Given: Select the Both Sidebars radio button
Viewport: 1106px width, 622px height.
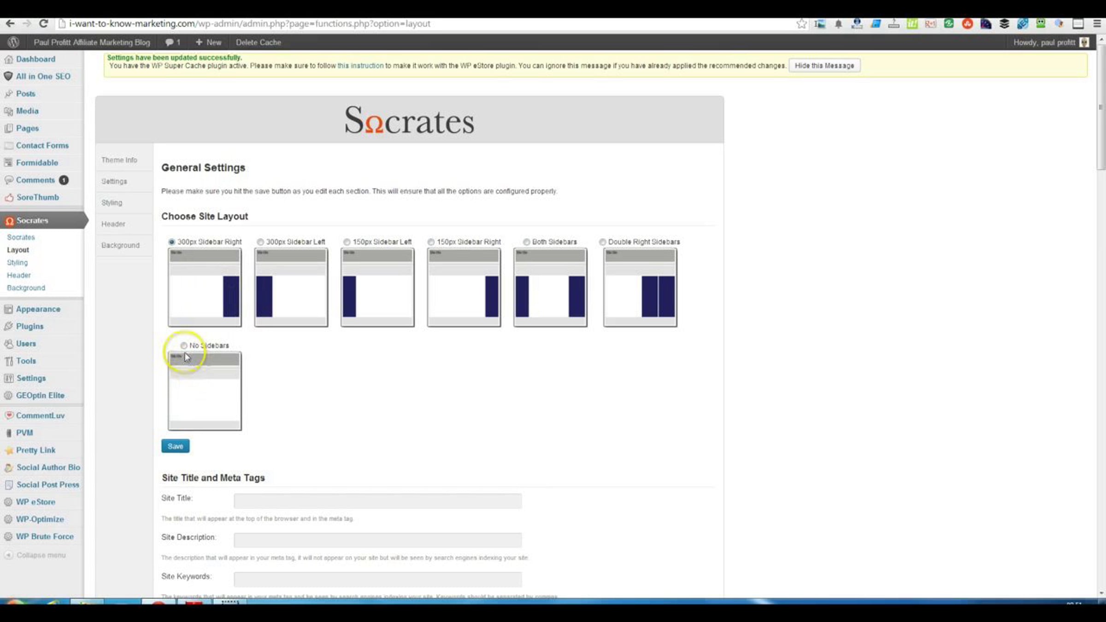Looking at the screenshot, I should point(526,242).
